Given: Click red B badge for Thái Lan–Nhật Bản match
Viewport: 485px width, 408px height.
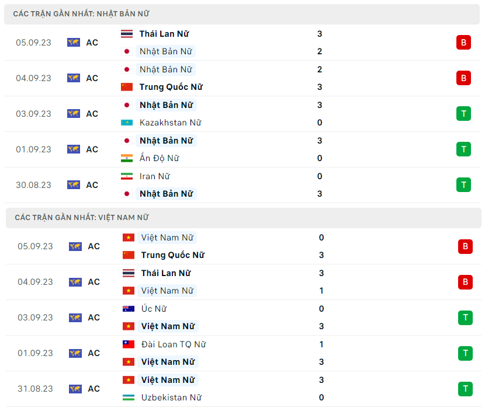Looking at the screenshot, I should [463, 43].
